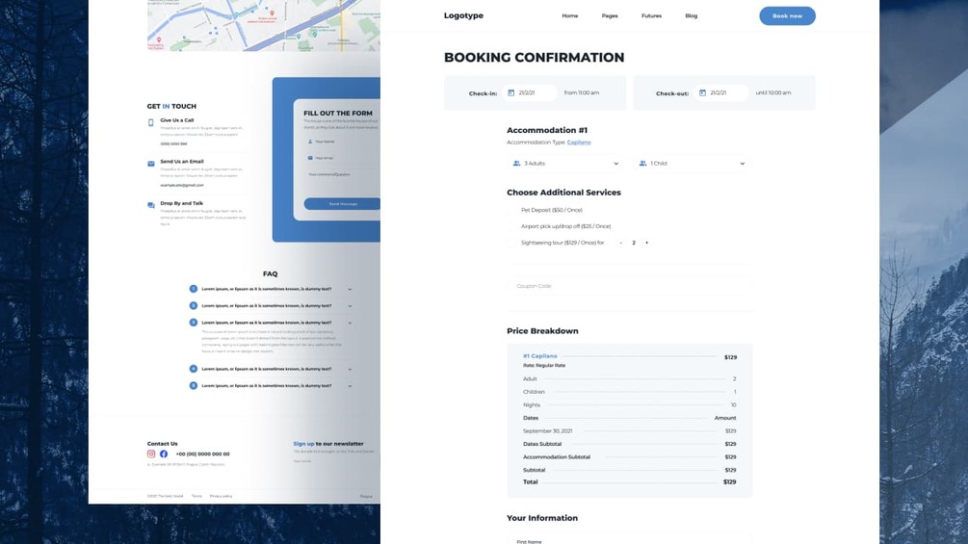Click the Check-out date field
Viewport: 968px width, 544px height.
point(721,93)
